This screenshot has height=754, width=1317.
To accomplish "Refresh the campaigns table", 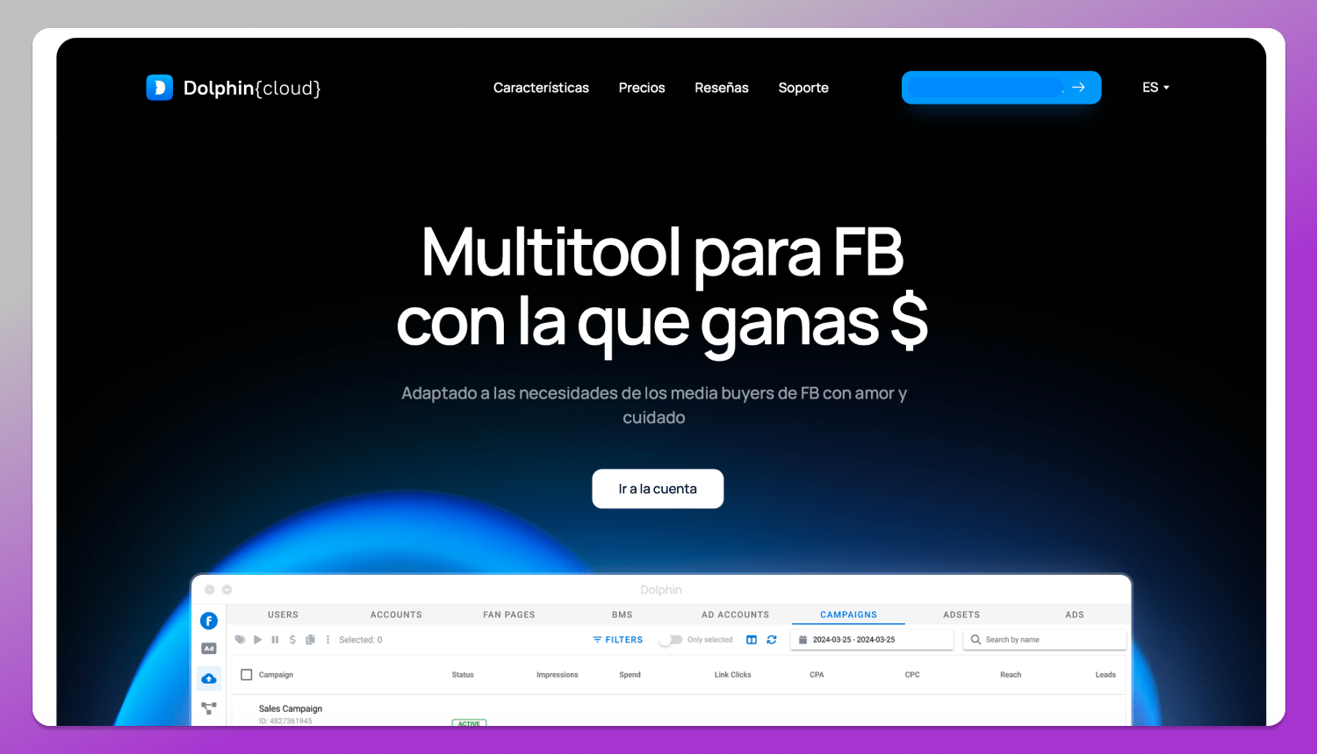I will coord(772,640).
